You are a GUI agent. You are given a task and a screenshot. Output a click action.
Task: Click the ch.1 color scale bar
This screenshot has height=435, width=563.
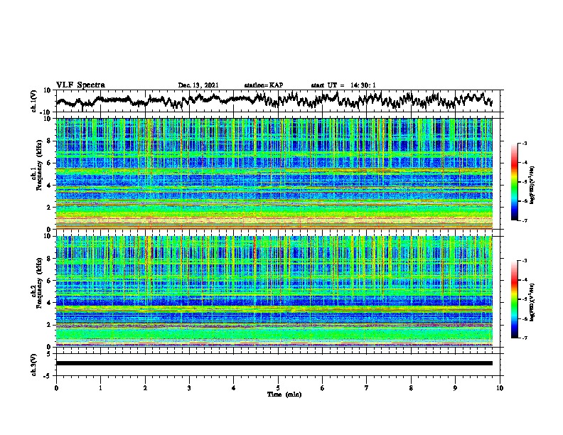pos(514,182)
